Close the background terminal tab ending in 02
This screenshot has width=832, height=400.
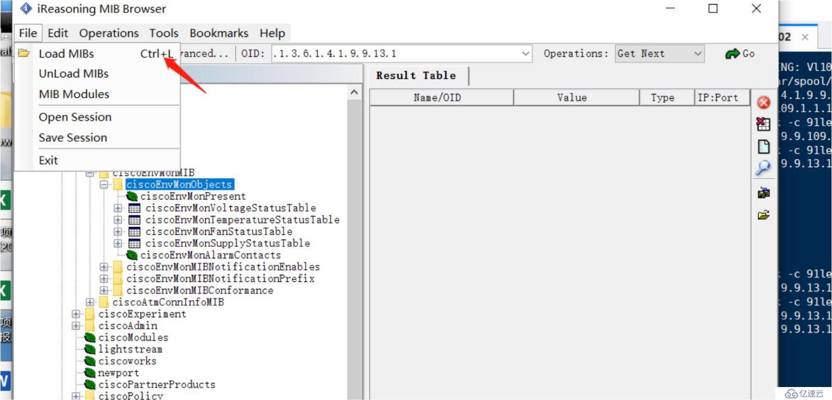pos(805,37)
